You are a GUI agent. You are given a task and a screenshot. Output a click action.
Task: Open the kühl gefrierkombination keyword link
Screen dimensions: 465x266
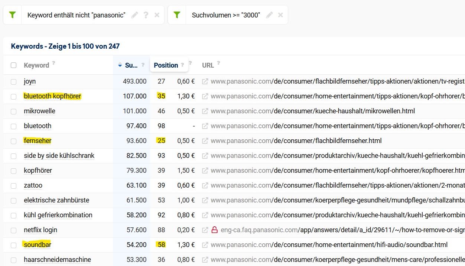point(58,215)
